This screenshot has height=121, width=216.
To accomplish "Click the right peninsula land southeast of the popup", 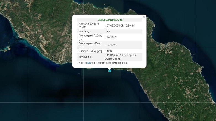I will pyautogui.click(x=177, y=77).
